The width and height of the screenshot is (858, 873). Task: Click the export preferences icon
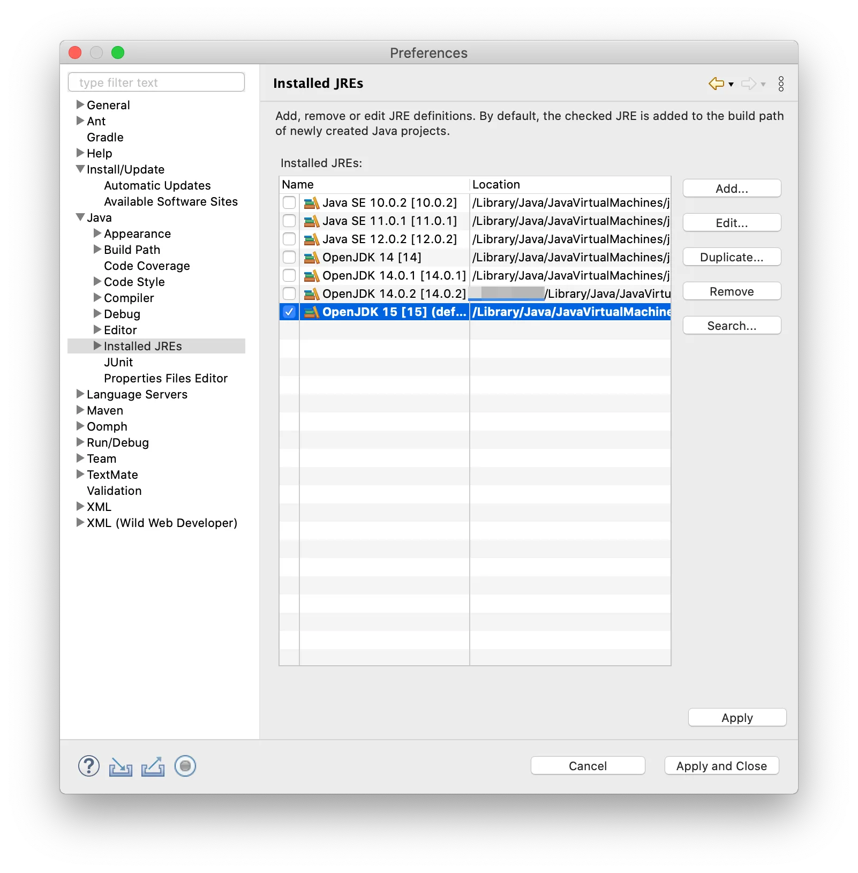[x=153, y=767]
